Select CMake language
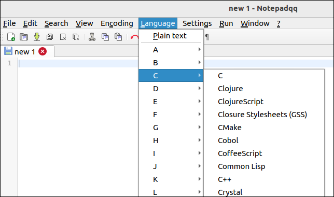The width and height of the screenshot is (334, 197). click(264, 128)
